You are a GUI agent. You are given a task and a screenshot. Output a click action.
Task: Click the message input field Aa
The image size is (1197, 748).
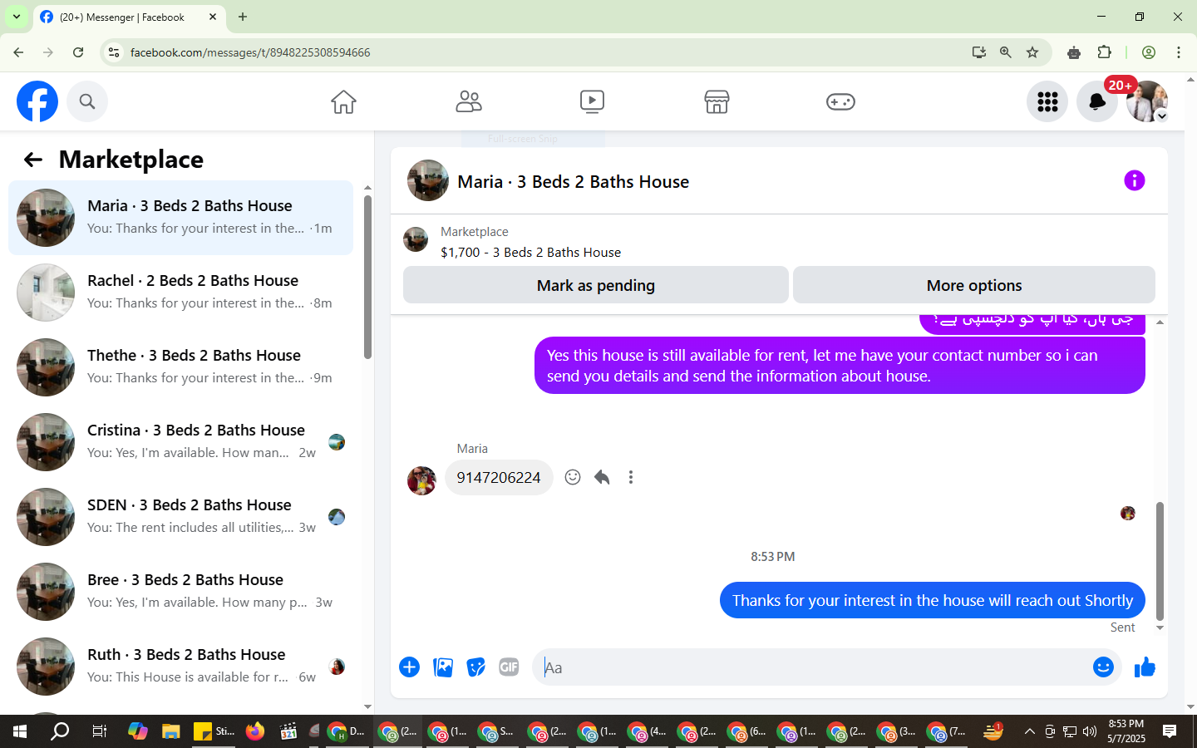tap(810, 667)
